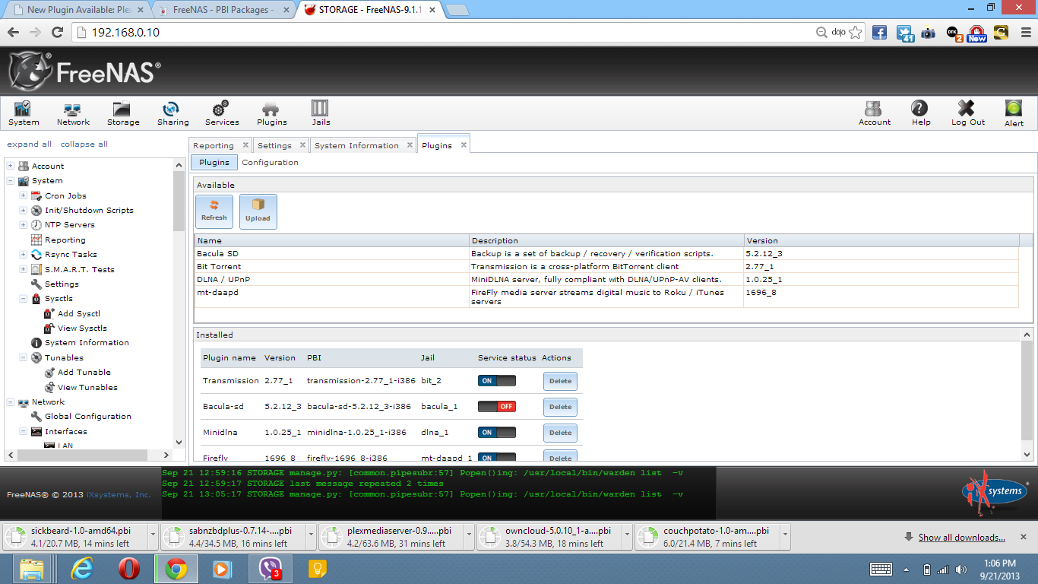Open Viber from the taskbar

point(270,569)
